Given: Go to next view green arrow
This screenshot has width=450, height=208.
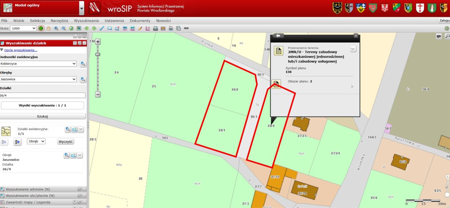Looking at the screenshot, I should 94,28.
